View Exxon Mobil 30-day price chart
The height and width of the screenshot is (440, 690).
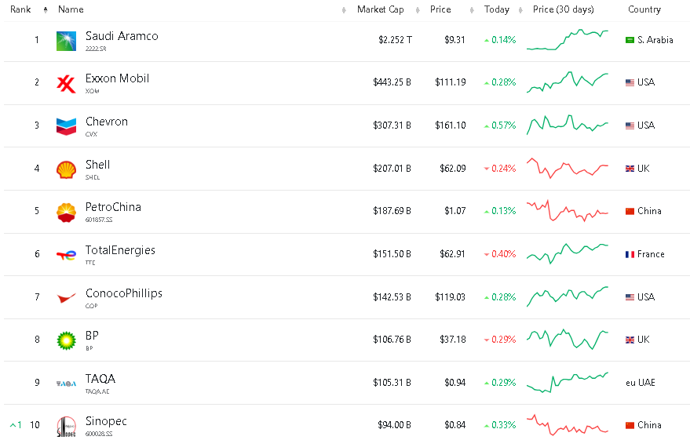point(568,82)
